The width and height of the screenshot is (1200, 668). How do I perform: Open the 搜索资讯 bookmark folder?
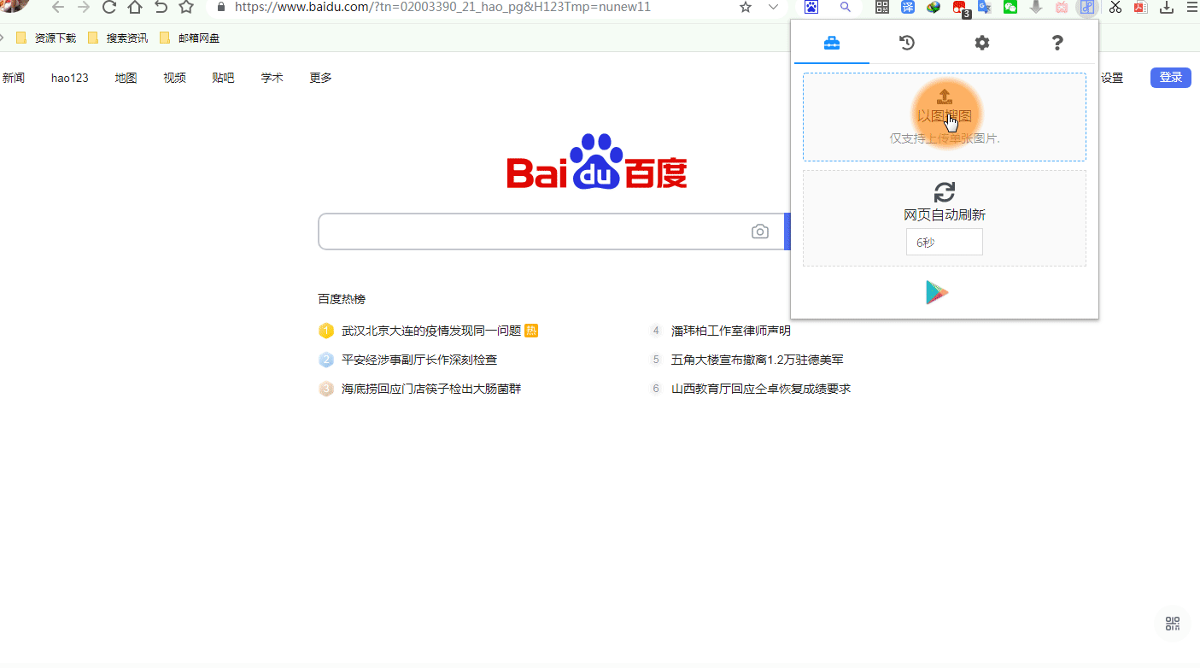click(118, 38)
